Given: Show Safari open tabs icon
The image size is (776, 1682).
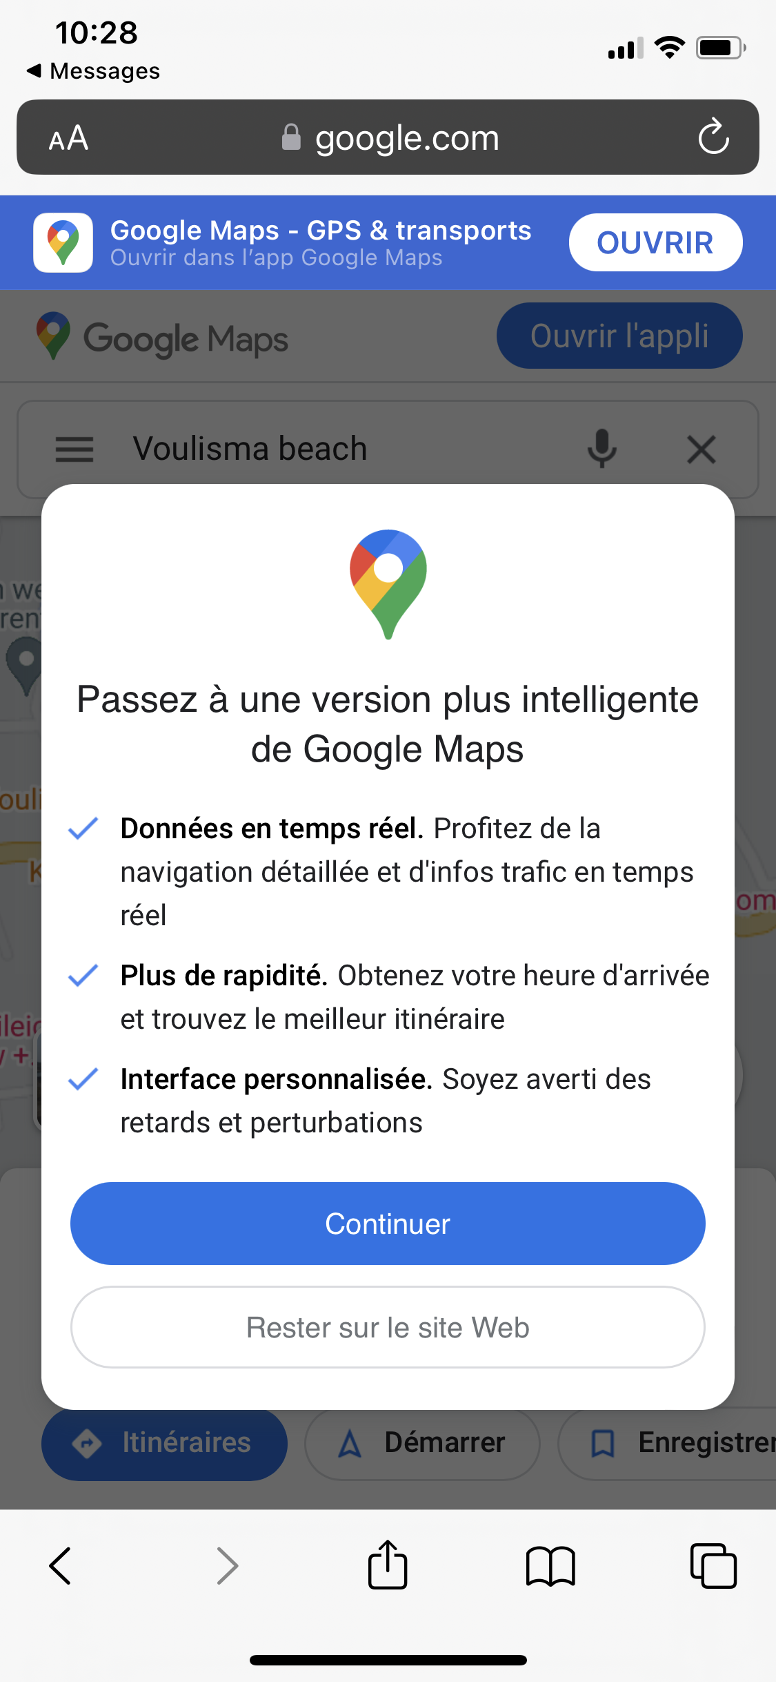Looking at the screenshot, I should tap(713, 1565).
